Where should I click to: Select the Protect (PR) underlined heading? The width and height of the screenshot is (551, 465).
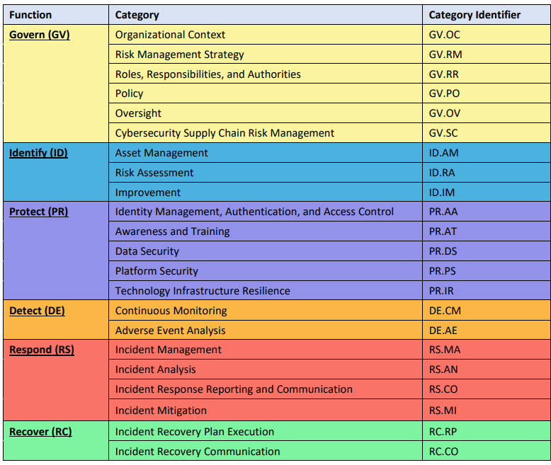pyautogui.click(x=39, y=212)
